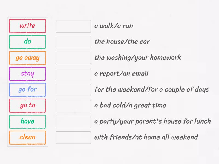Select the purple 'stay' tile

(x=27, y=74)
